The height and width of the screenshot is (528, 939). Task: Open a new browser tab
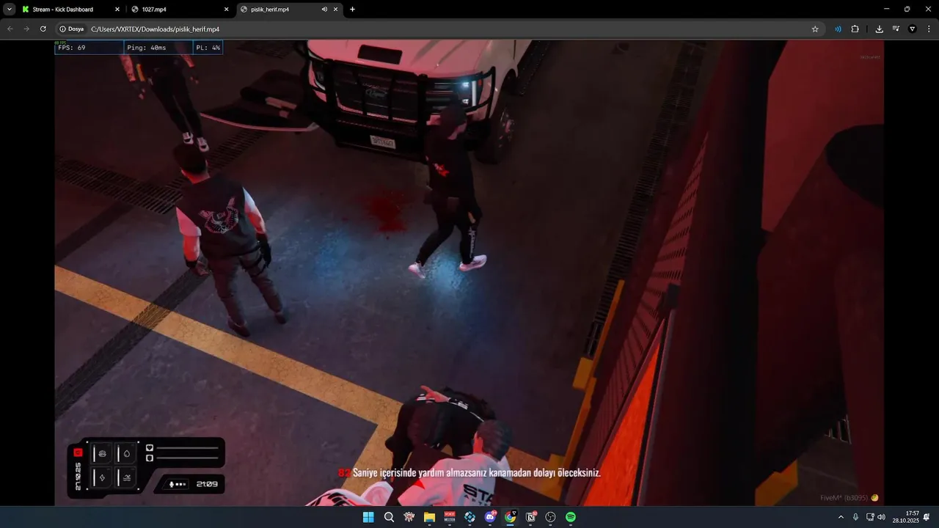pos(352,10)
